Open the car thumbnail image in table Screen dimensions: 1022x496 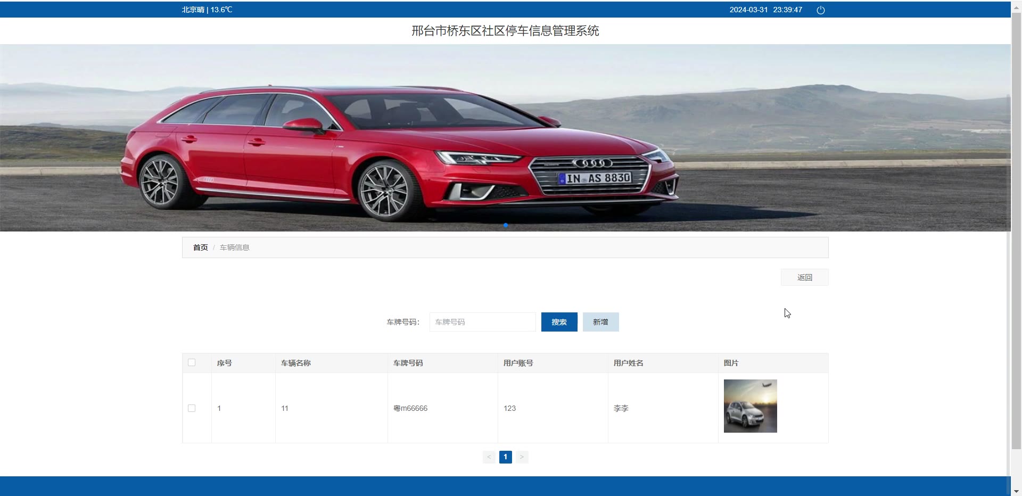(x=750, y=406)
